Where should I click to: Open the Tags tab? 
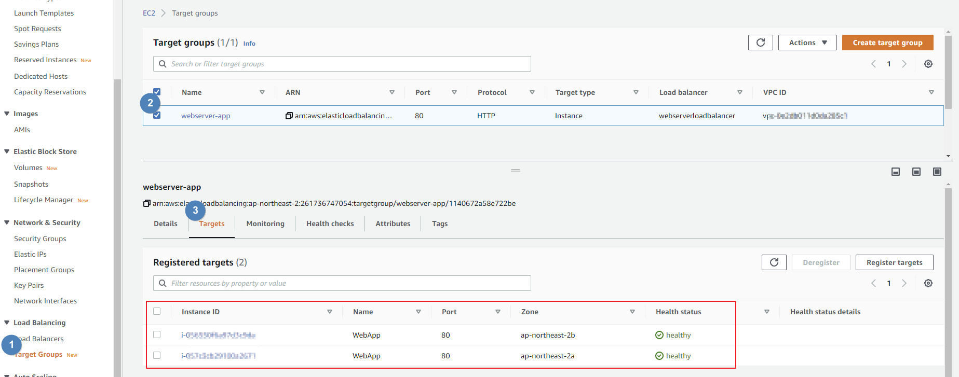(440, 224)
